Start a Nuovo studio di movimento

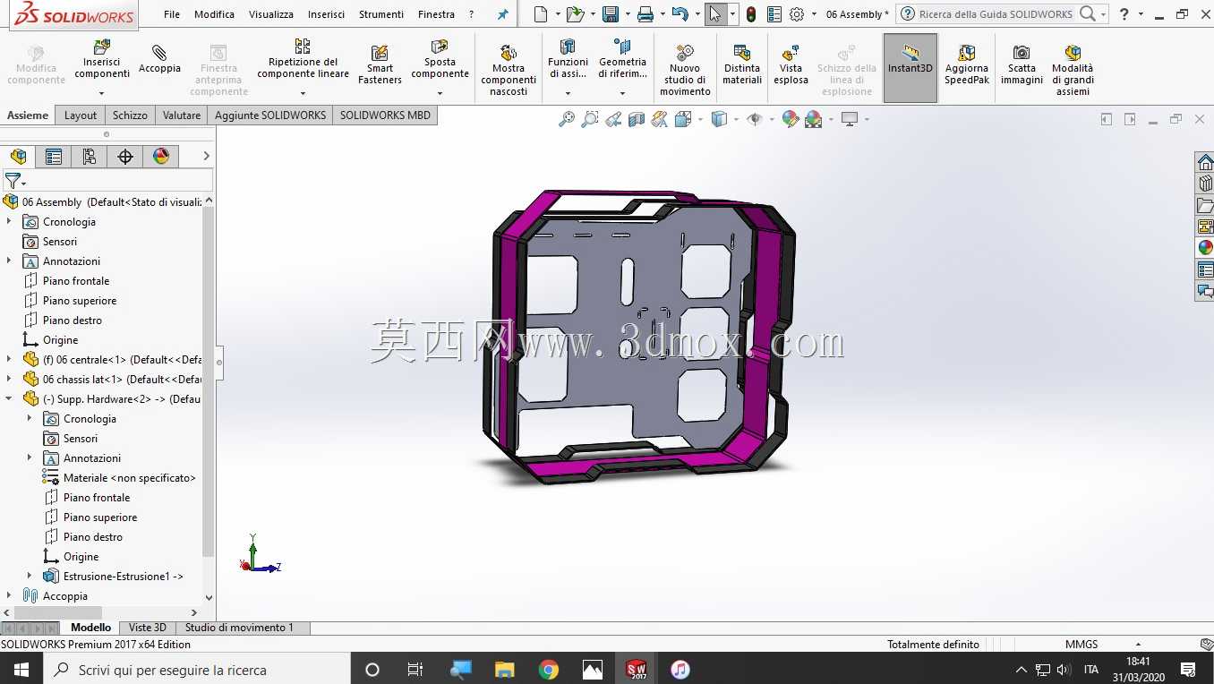coord(685,69)
